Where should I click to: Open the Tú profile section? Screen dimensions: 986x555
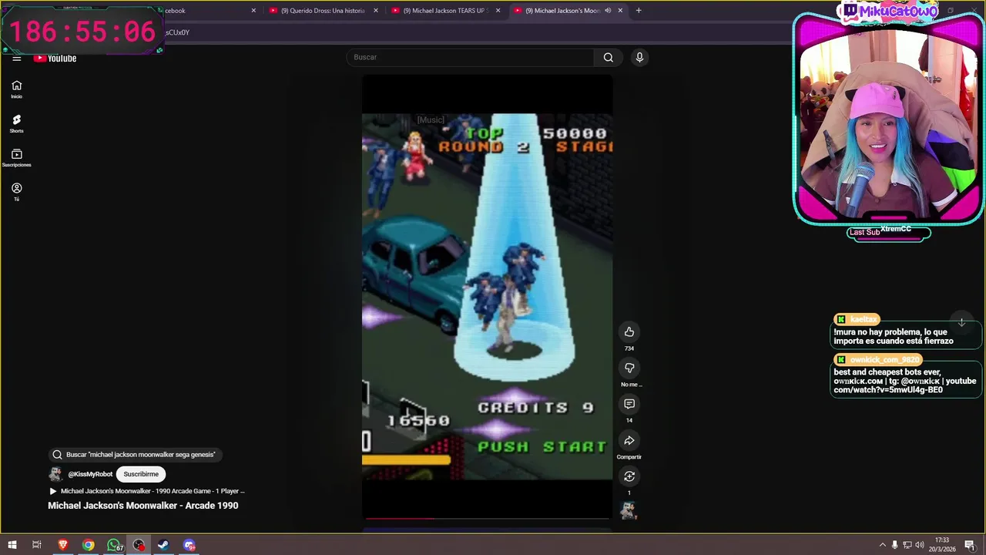(x=16, y=192)
